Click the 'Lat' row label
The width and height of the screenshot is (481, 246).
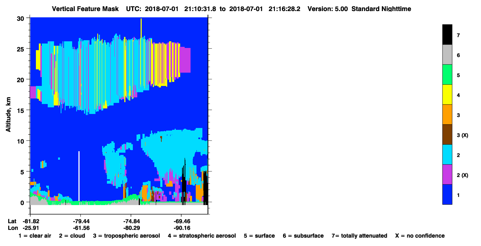[12, 221]
